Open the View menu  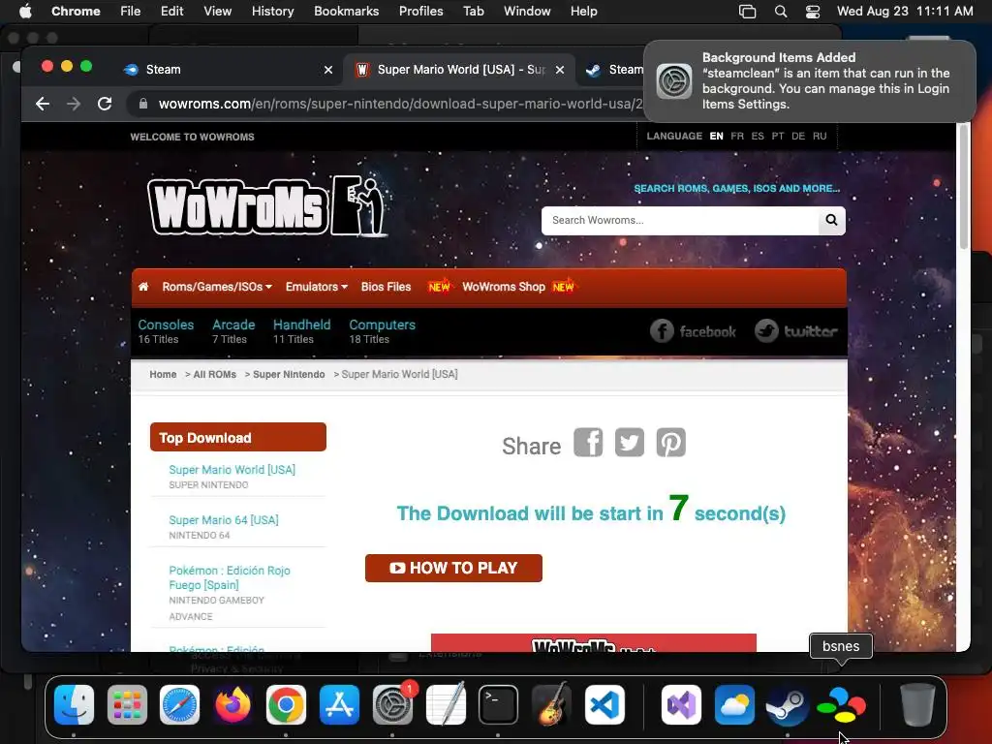[x=217, y=12]
